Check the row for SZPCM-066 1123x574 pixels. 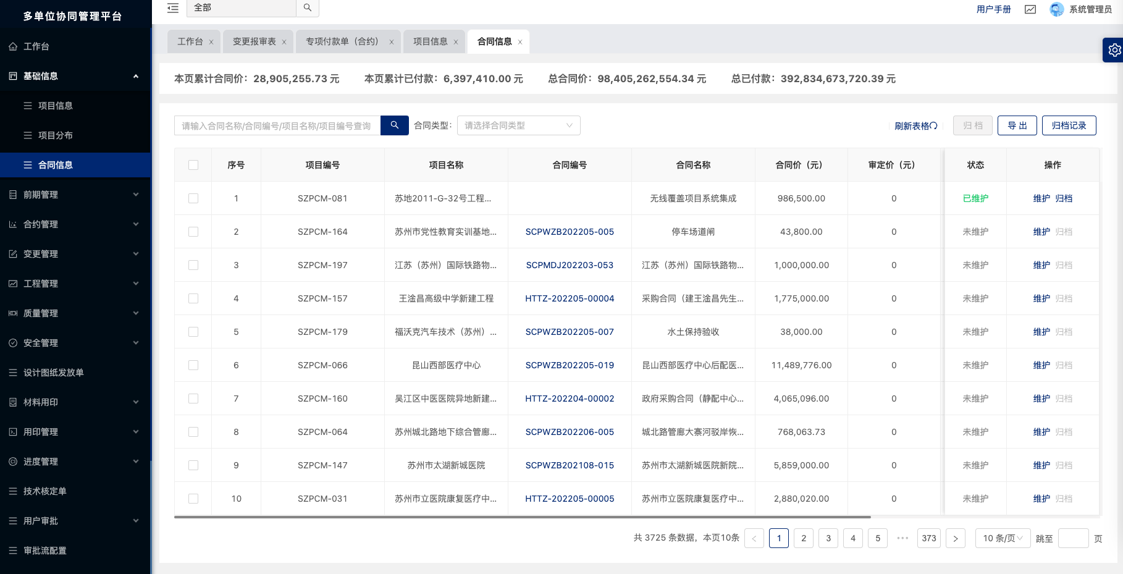click(x=193, y=365)
